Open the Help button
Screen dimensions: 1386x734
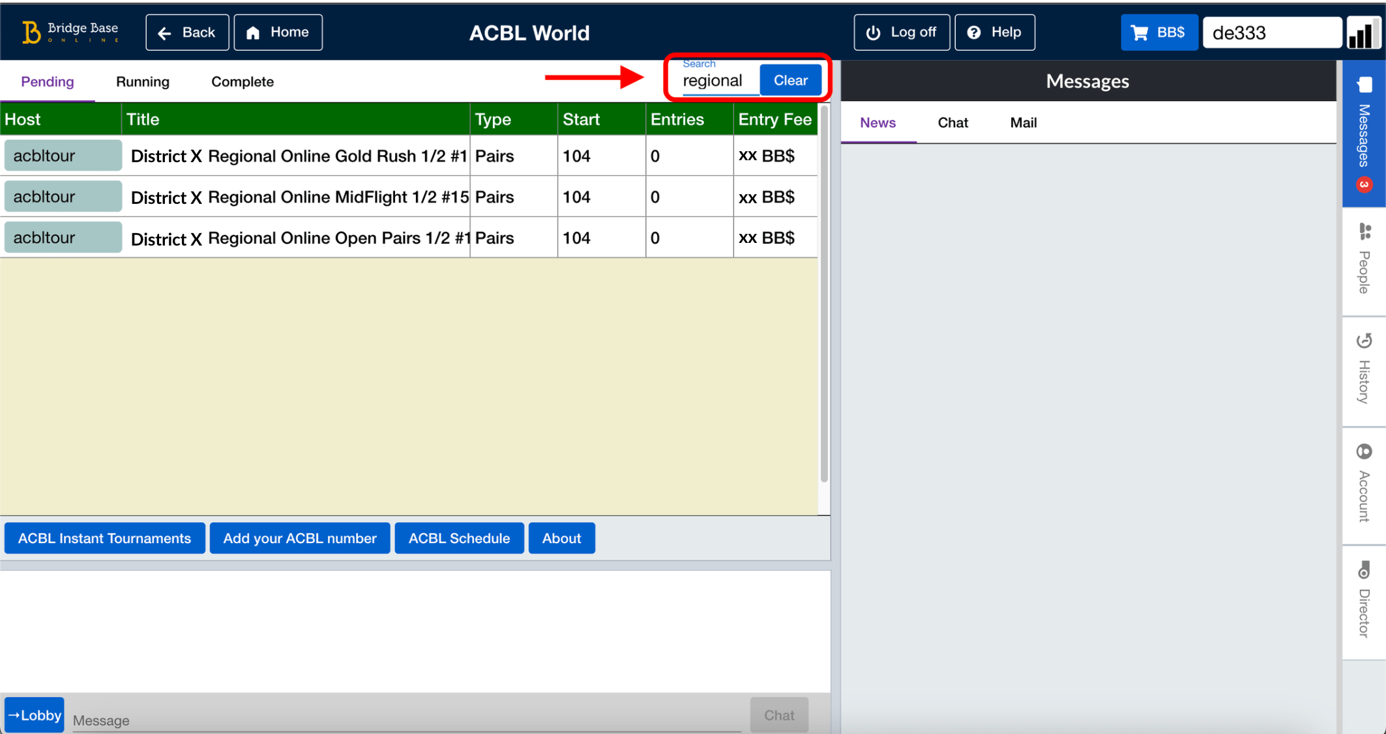point(994,33)
